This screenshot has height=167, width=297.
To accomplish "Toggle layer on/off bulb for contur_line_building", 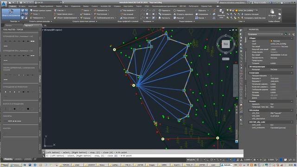I will pyautogui.click(x=228, y=10).
